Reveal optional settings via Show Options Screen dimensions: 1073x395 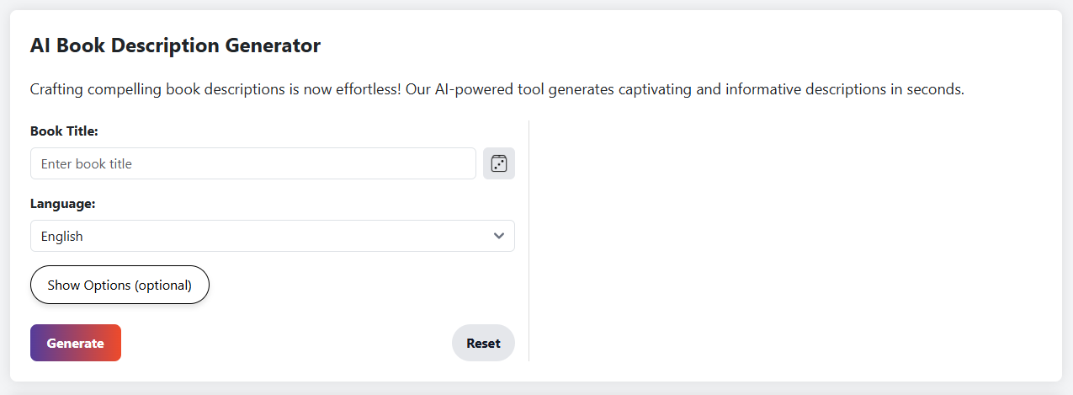pos(120,286)
